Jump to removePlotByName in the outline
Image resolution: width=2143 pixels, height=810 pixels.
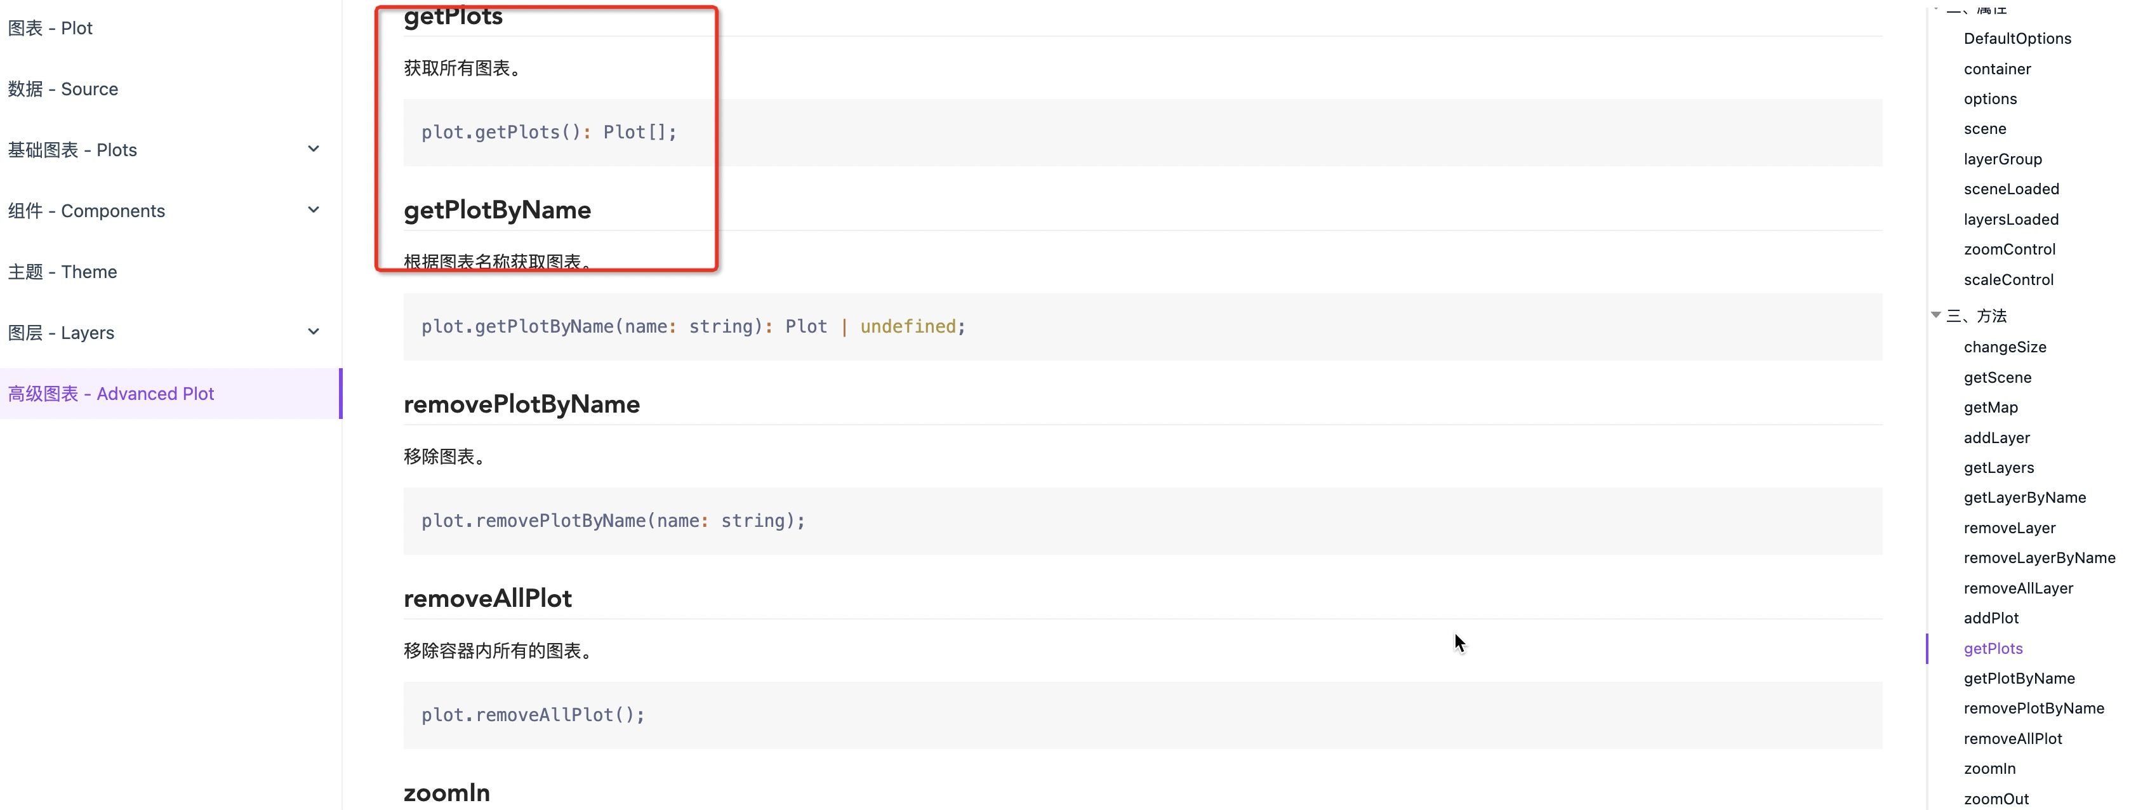(x=2033, y=708)
